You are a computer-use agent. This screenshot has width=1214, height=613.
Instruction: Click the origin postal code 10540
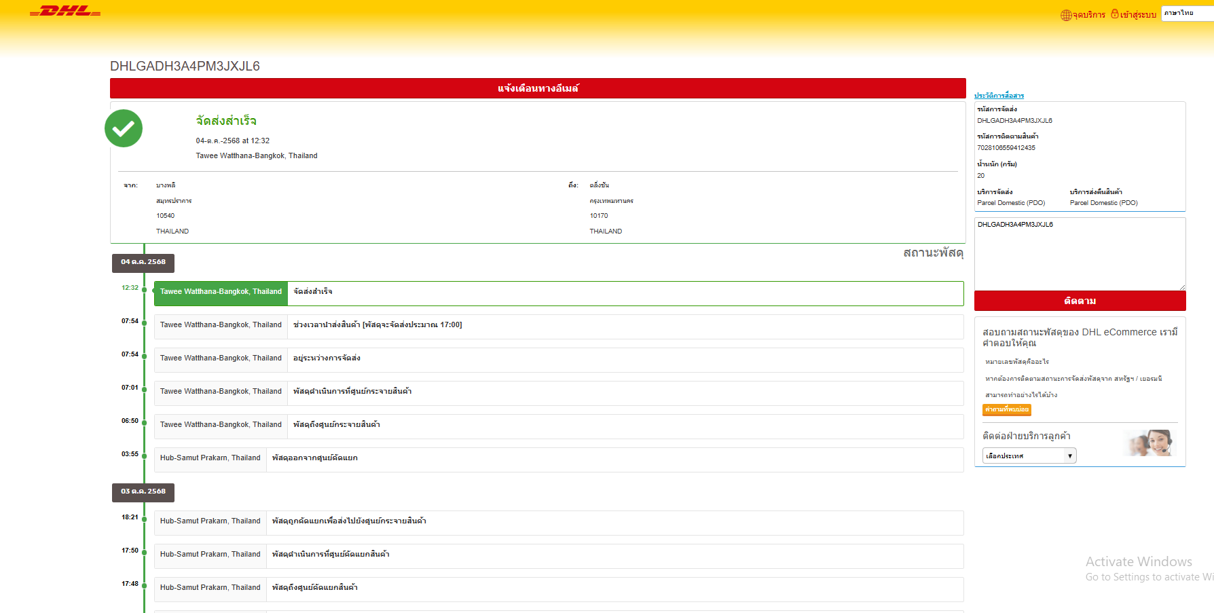click(166, 216)
